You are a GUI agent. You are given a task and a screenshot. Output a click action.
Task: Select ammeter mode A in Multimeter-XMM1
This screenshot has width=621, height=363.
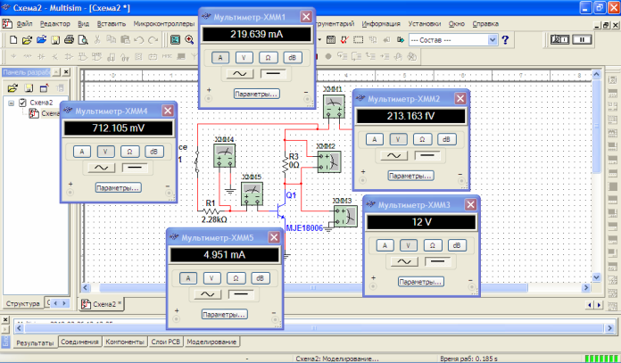pos(220,57)
